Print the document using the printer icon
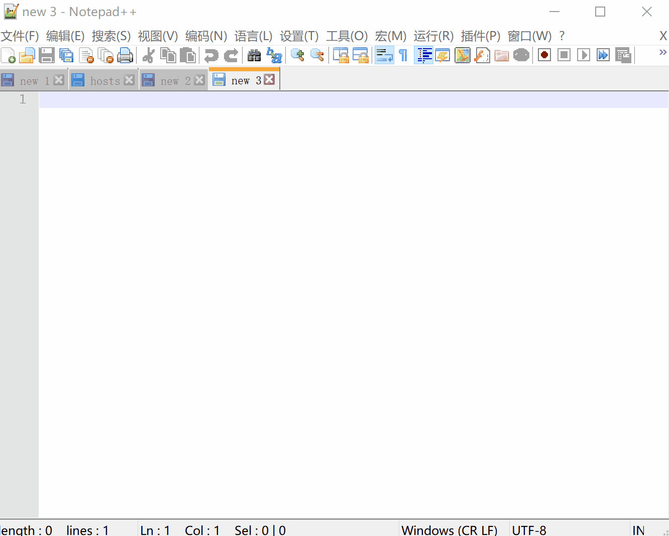The image size is (669, 536). tap(125, 55)
